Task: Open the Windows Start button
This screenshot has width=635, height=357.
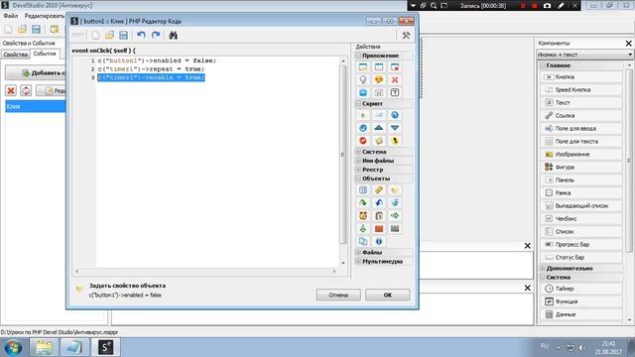Action: coord(13,347)
